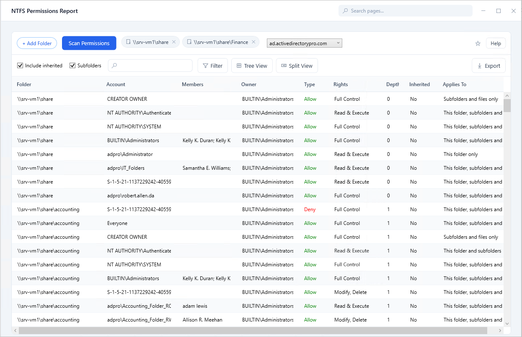Switch to Tree View
Screen dimensions: 522x337
tap(252, 66)
